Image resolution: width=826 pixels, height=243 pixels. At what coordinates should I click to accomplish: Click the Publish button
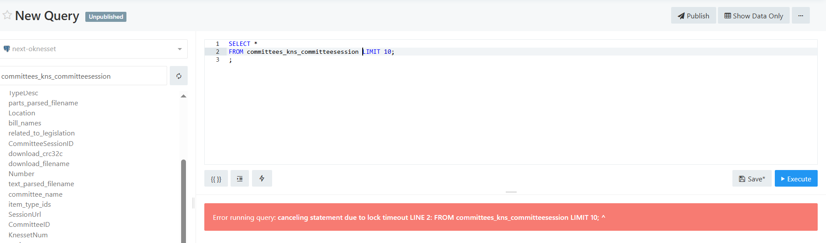pyautogui.click(x=693, y=15)
